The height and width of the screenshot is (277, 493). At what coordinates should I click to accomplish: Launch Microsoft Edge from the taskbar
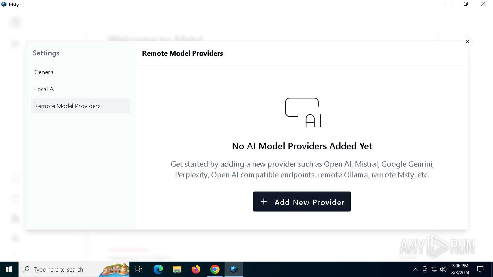(x=158, y=269)
